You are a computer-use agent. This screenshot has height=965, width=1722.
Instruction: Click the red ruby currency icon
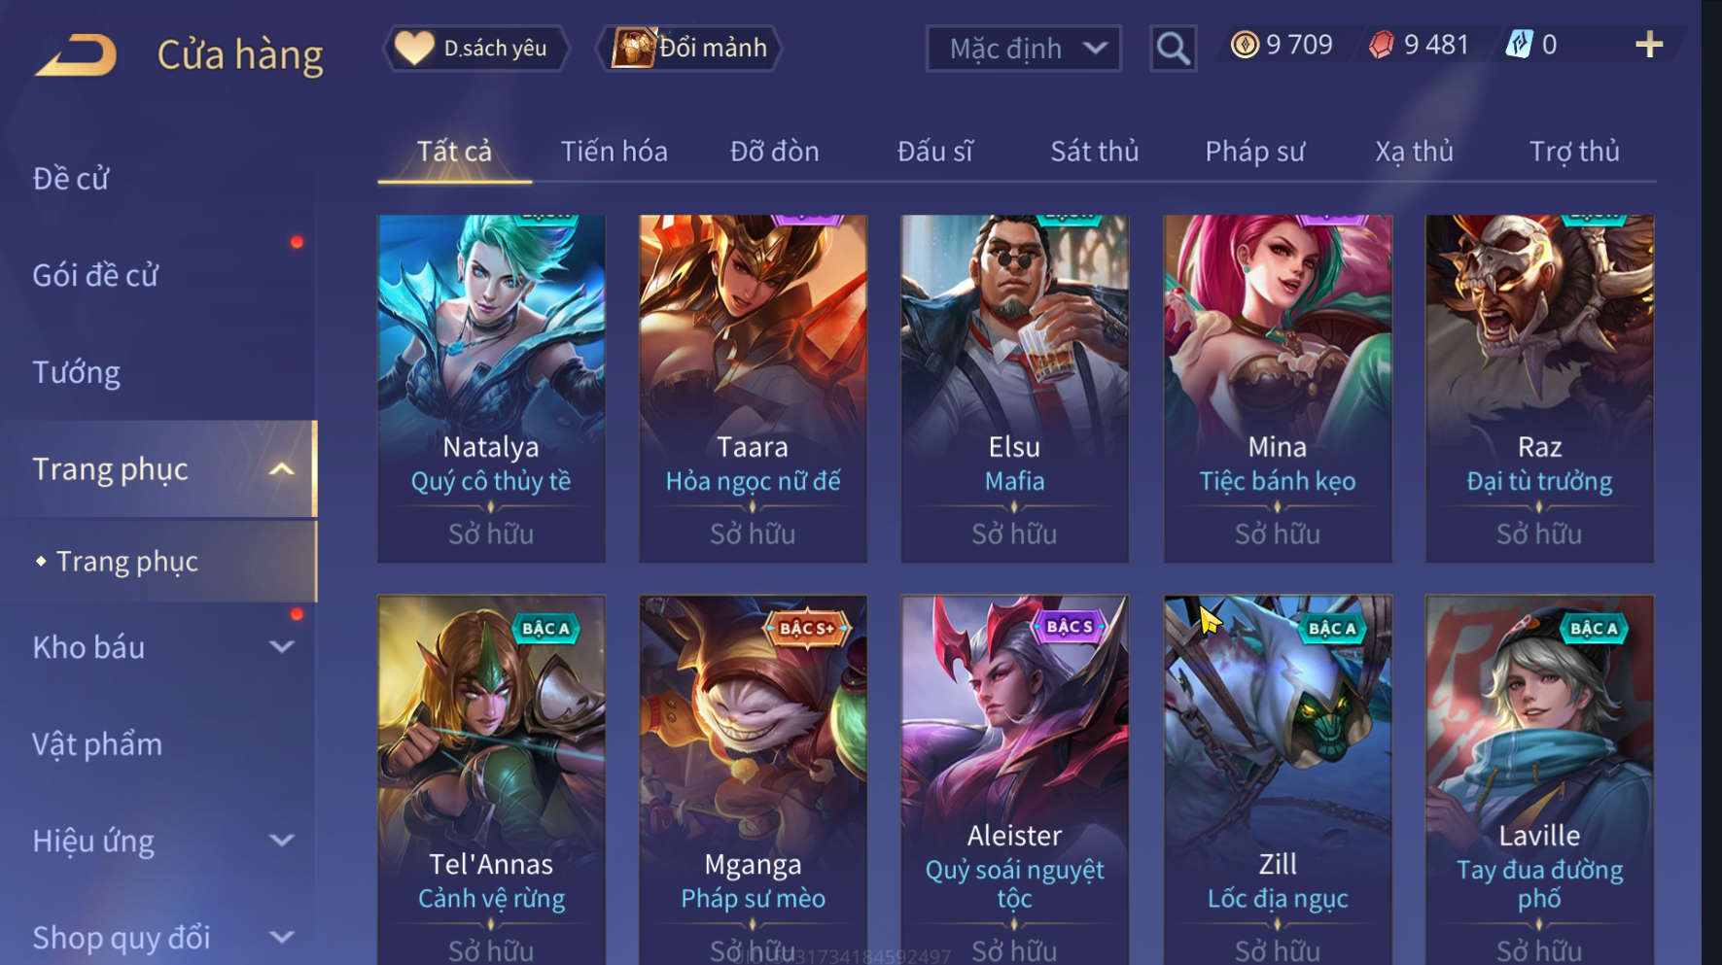[x=1382, y=45]
